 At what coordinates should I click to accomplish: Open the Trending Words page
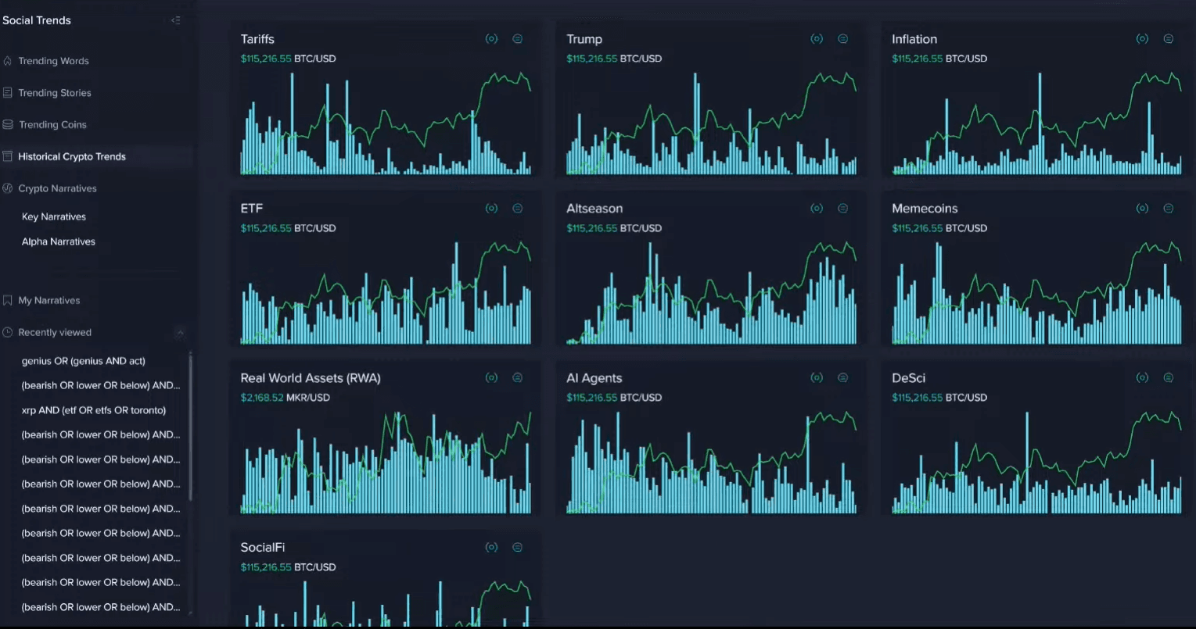point(53,61)
